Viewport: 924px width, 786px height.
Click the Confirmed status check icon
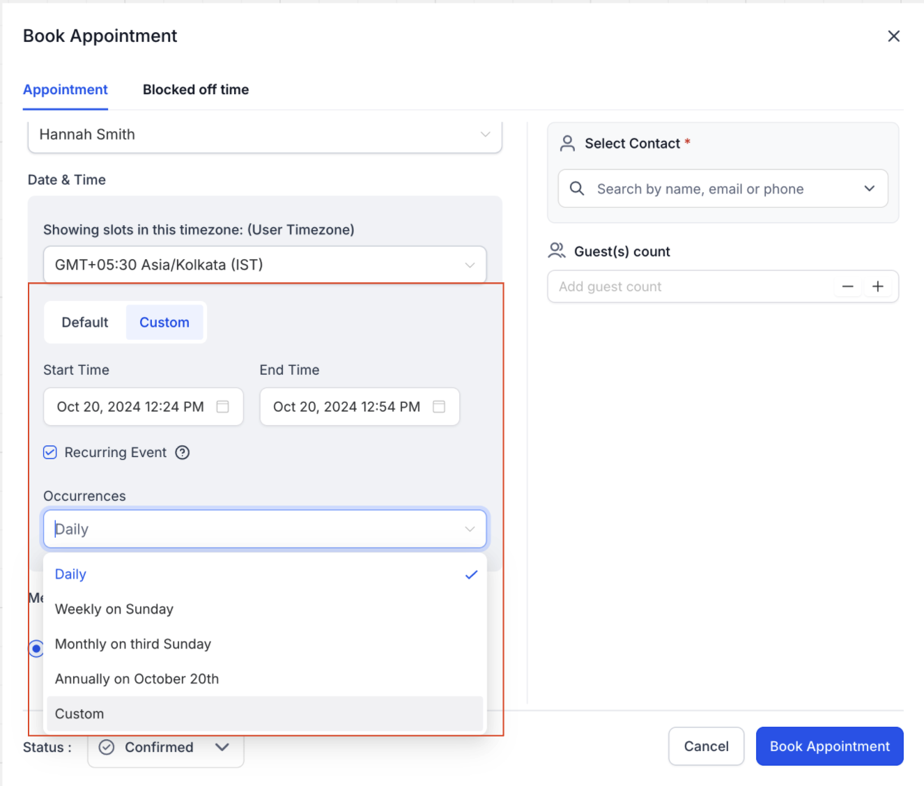(107, 747)
